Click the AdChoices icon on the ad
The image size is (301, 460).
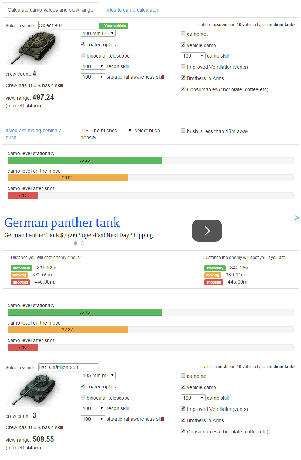point(296,218)
